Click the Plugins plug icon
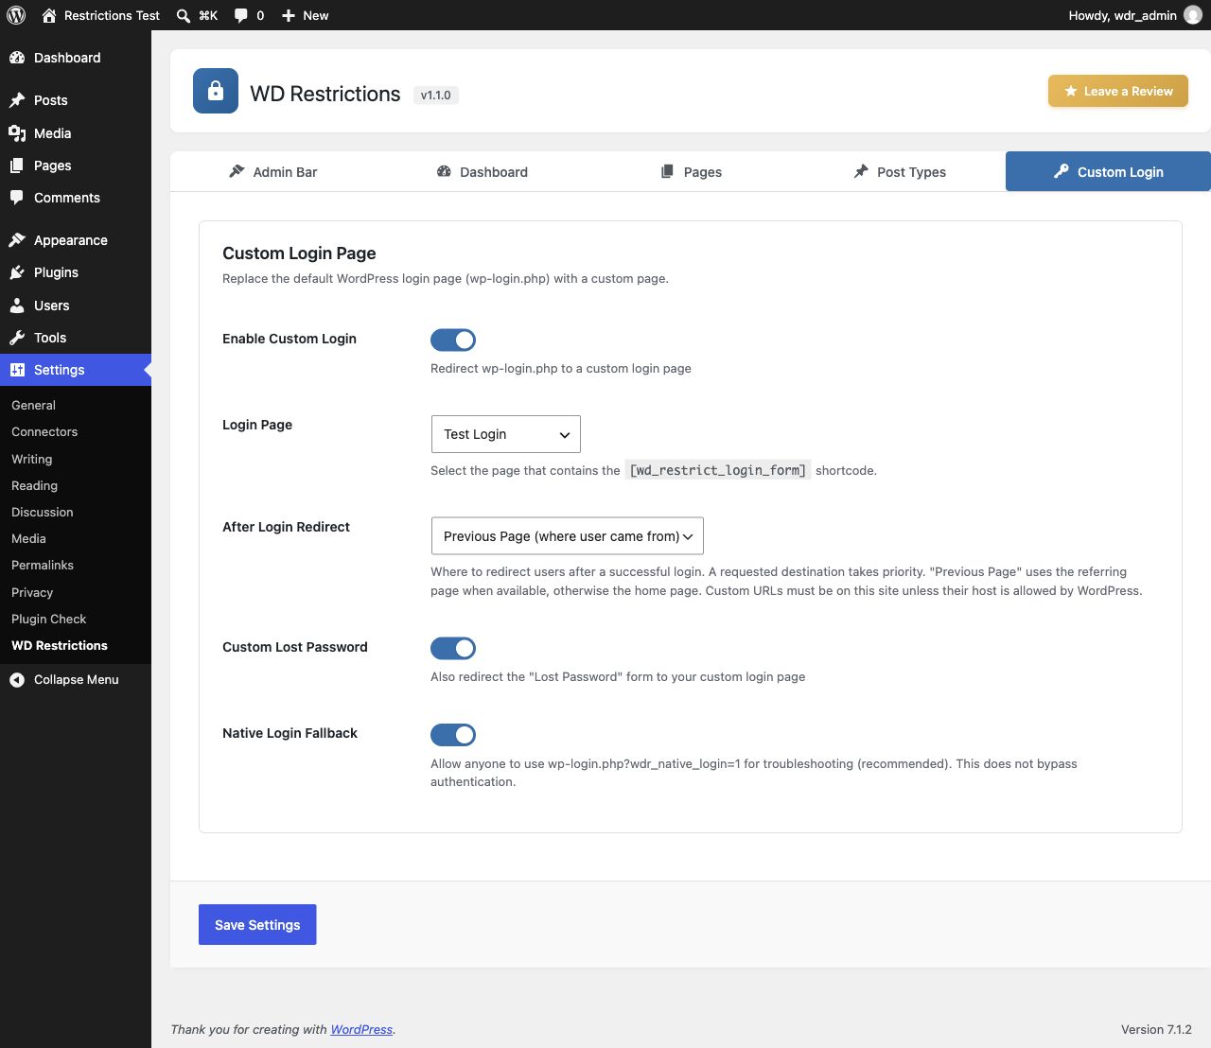This screenshot has width=1211, height=1048. click(17, 272)
